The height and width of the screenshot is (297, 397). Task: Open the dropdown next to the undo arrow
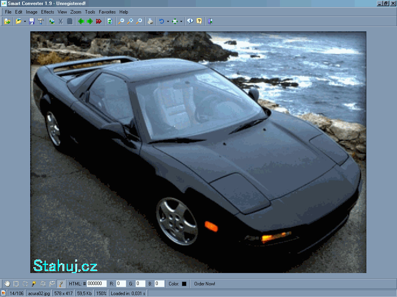pos(168,22)
